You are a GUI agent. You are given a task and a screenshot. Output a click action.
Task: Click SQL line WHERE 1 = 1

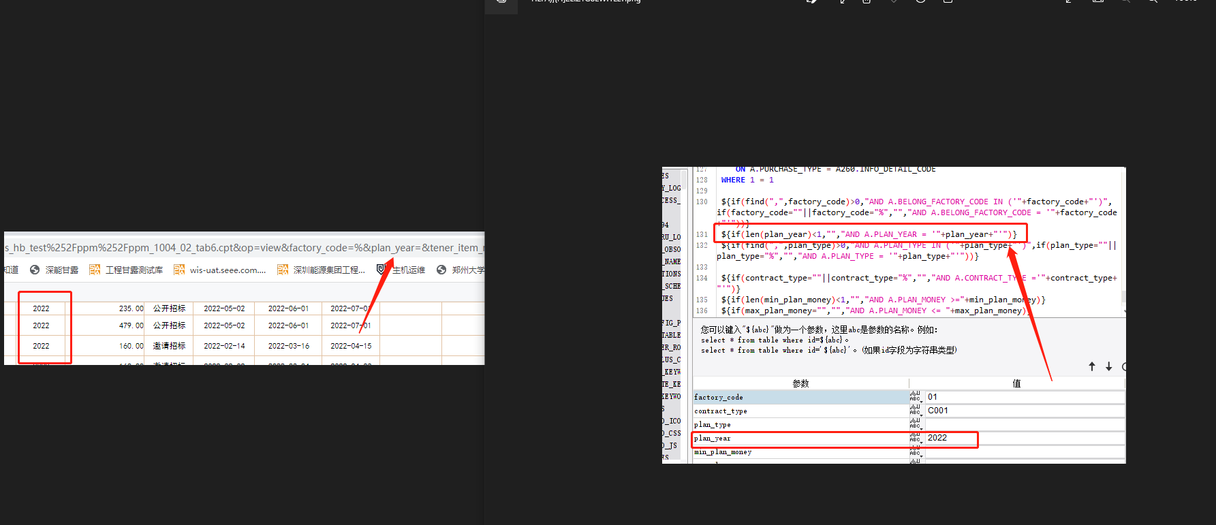point(747,180)
